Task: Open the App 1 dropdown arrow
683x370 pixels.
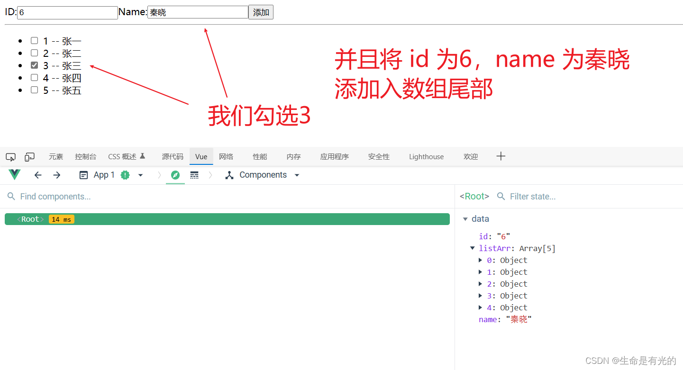Action: click(x=140, y=175)
